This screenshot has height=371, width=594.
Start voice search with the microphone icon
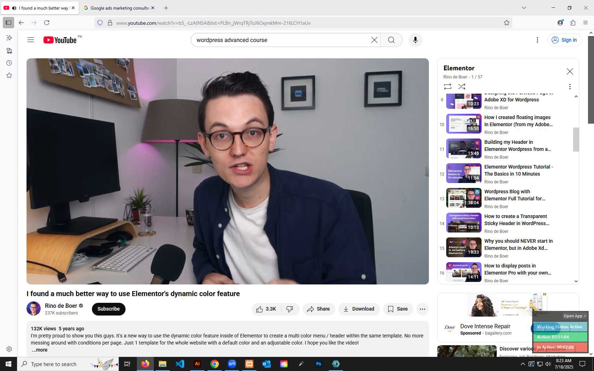[415, 40]
